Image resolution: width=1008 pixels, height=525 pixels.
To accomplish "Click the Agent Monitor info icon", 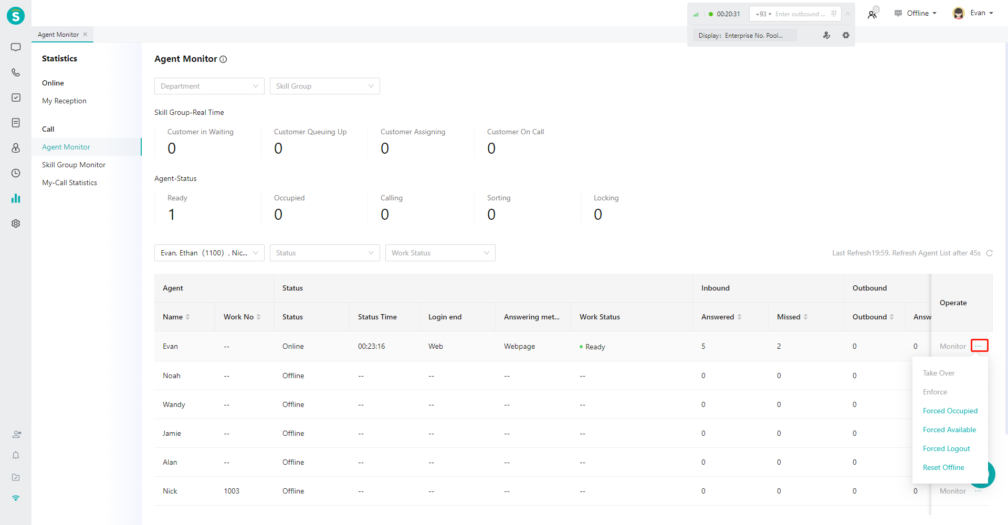I will point(223,59).
